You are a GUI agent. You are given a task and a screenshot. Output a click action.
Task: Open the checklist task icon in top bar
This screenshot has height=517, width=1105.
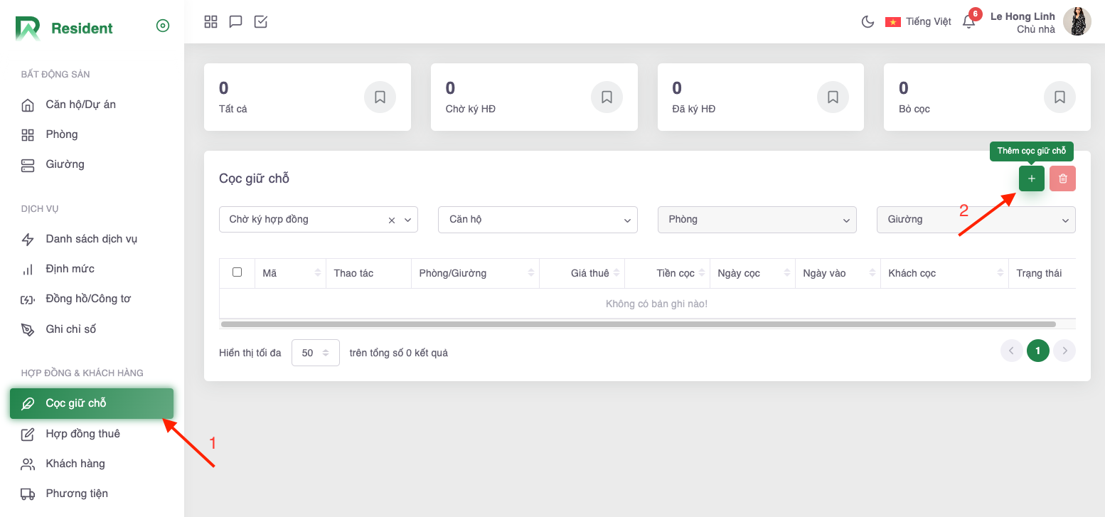tap(261, 22)
